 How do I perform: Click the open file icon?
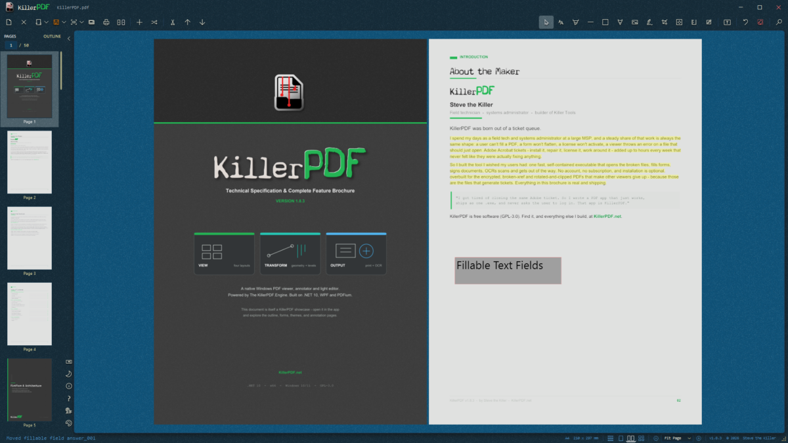39,22
